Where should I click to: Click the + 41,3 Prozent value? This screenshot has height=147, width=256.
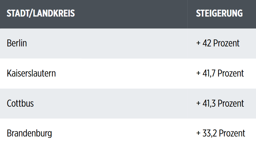coord(220,103)
